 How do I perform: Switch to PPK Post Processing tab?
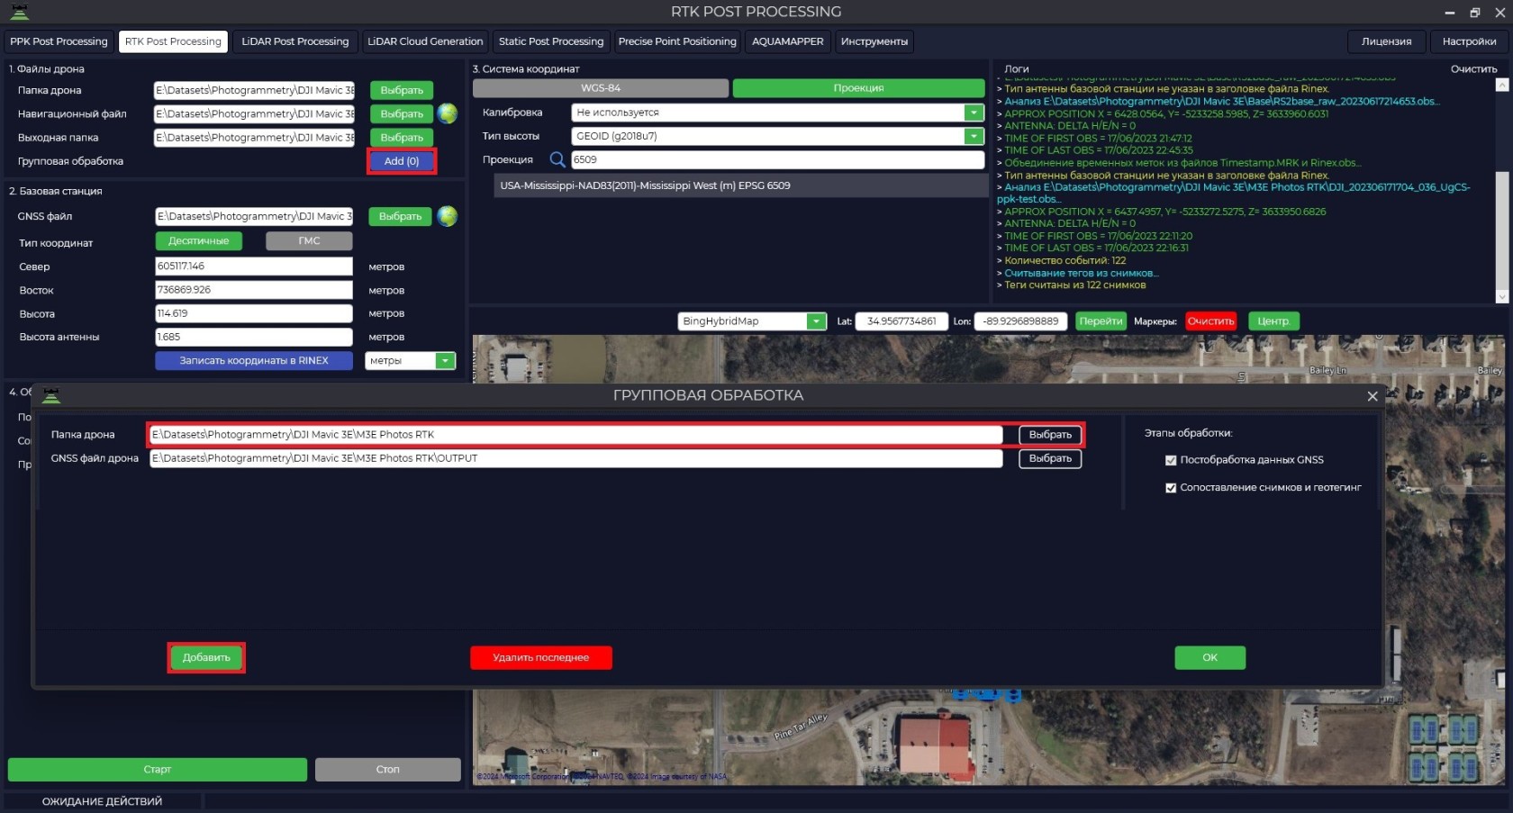coord(59,41)
